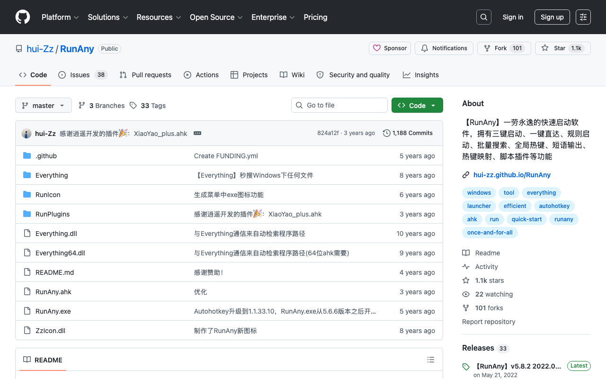Screen dimensions: 606x379
Task: Open the Releases 33 heading link
Action: tap(485, 348)
